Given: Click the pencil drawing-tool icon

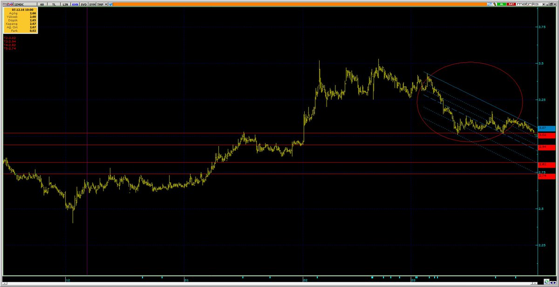Looking at the screenshot, I should tap(495, 4).
